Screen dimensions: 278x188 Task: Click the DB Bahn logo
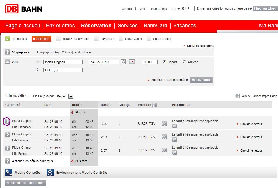coord(24,9)
